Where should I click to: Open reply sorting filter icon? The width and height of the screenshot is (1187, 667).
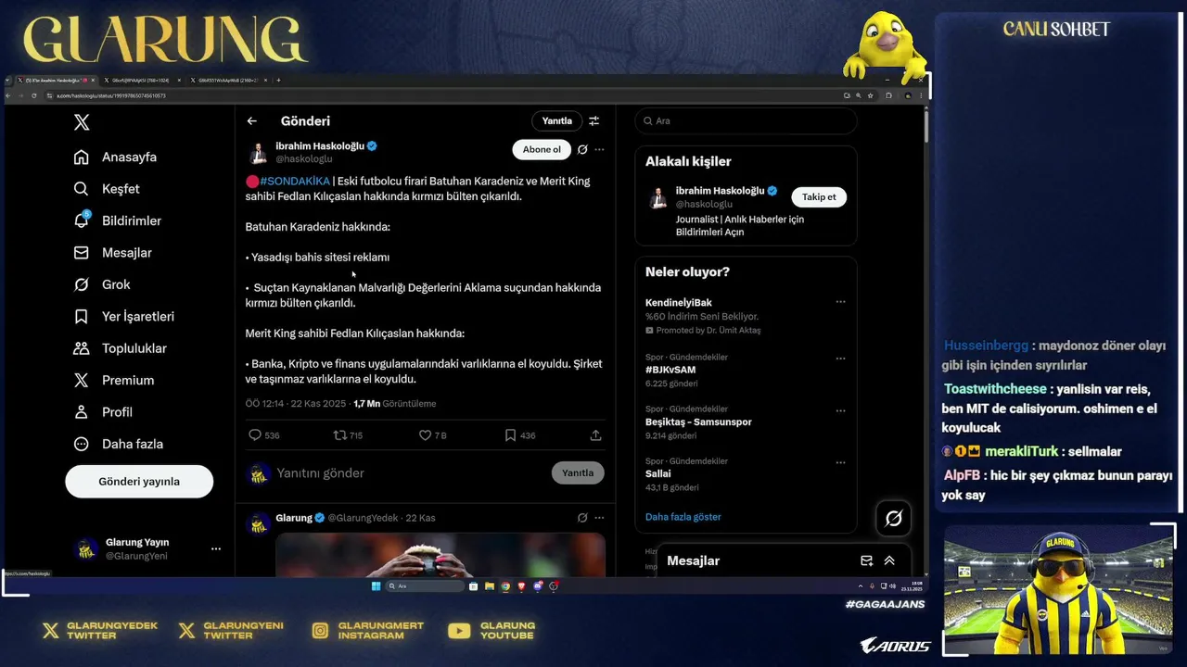click(x=594, y=121)
